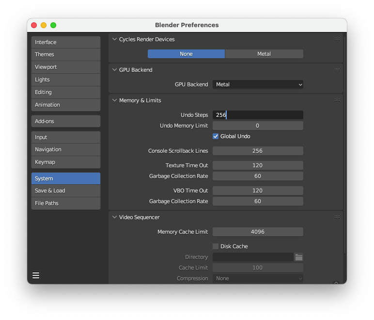Grab the Cycles Render Devices panel drag handle

[x=337, y=39]
